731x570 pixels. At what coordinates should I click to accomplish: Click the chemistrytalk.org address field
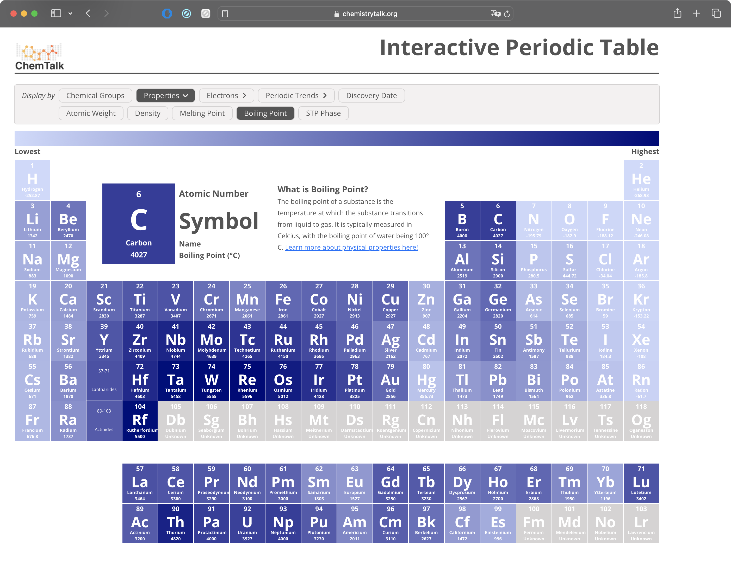(x=365, y=13)
